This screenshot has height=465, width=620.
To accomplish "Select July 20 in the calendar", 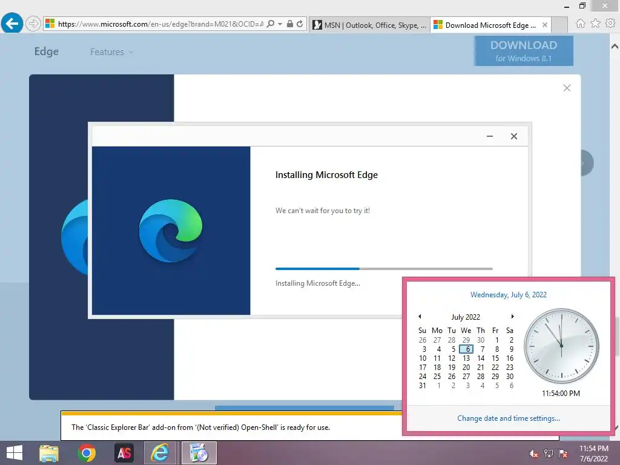I will pyautogui.click(x=466, y=368).
